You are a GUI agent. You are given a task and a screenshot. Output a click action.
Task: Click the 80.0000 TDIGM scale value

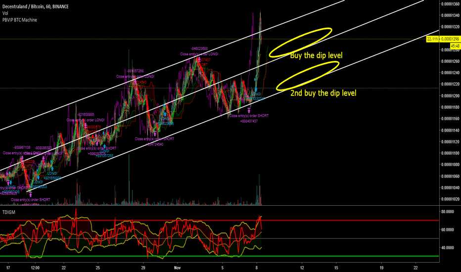pos(448,212)
